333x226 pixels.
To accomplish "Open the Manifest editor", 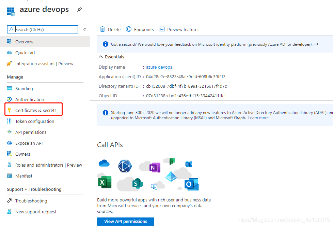I will pos(24,176).
